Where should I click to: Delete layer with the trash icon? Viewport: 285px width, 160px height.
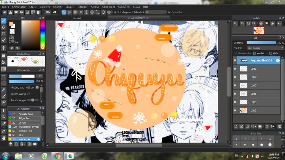point(279,126)
